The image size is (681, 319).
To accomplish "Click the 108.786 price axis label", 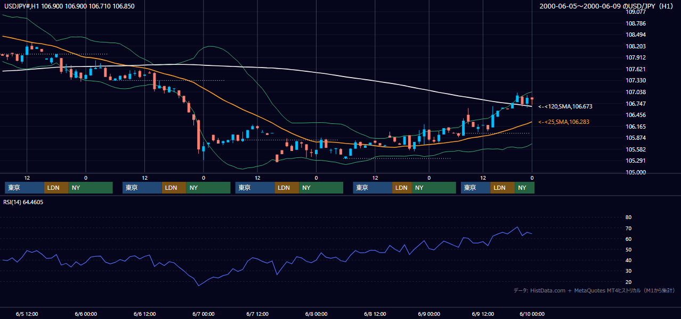I will click(636, 23).
